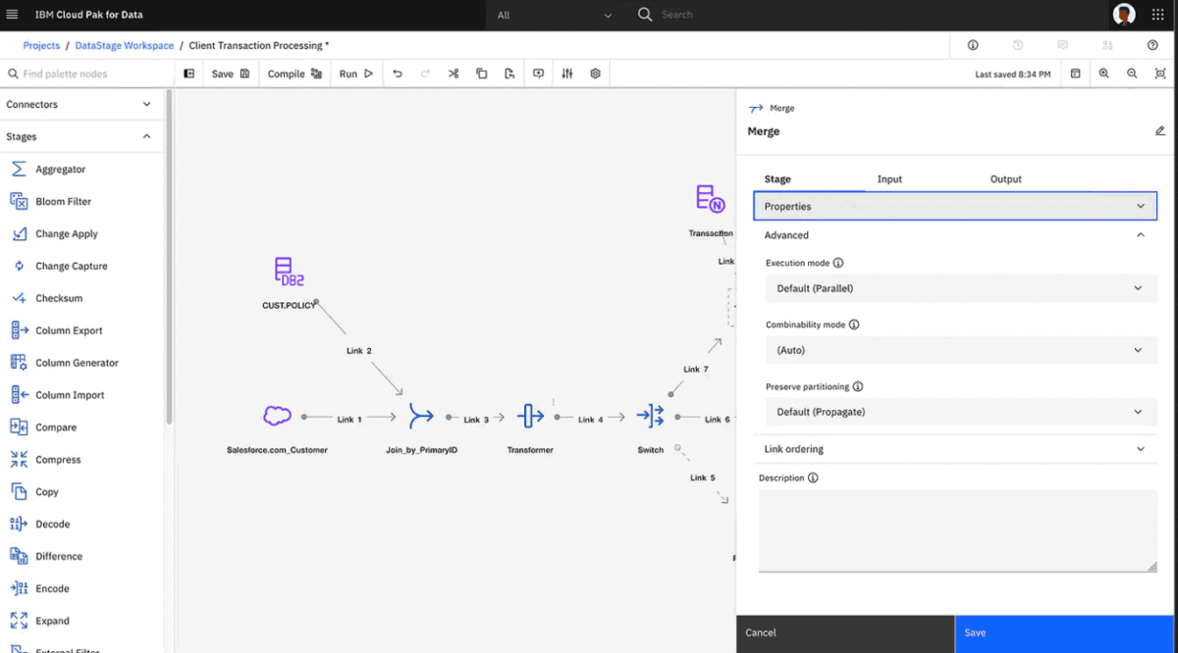
Task: Switch to the Output tab
Action: 1005,178
